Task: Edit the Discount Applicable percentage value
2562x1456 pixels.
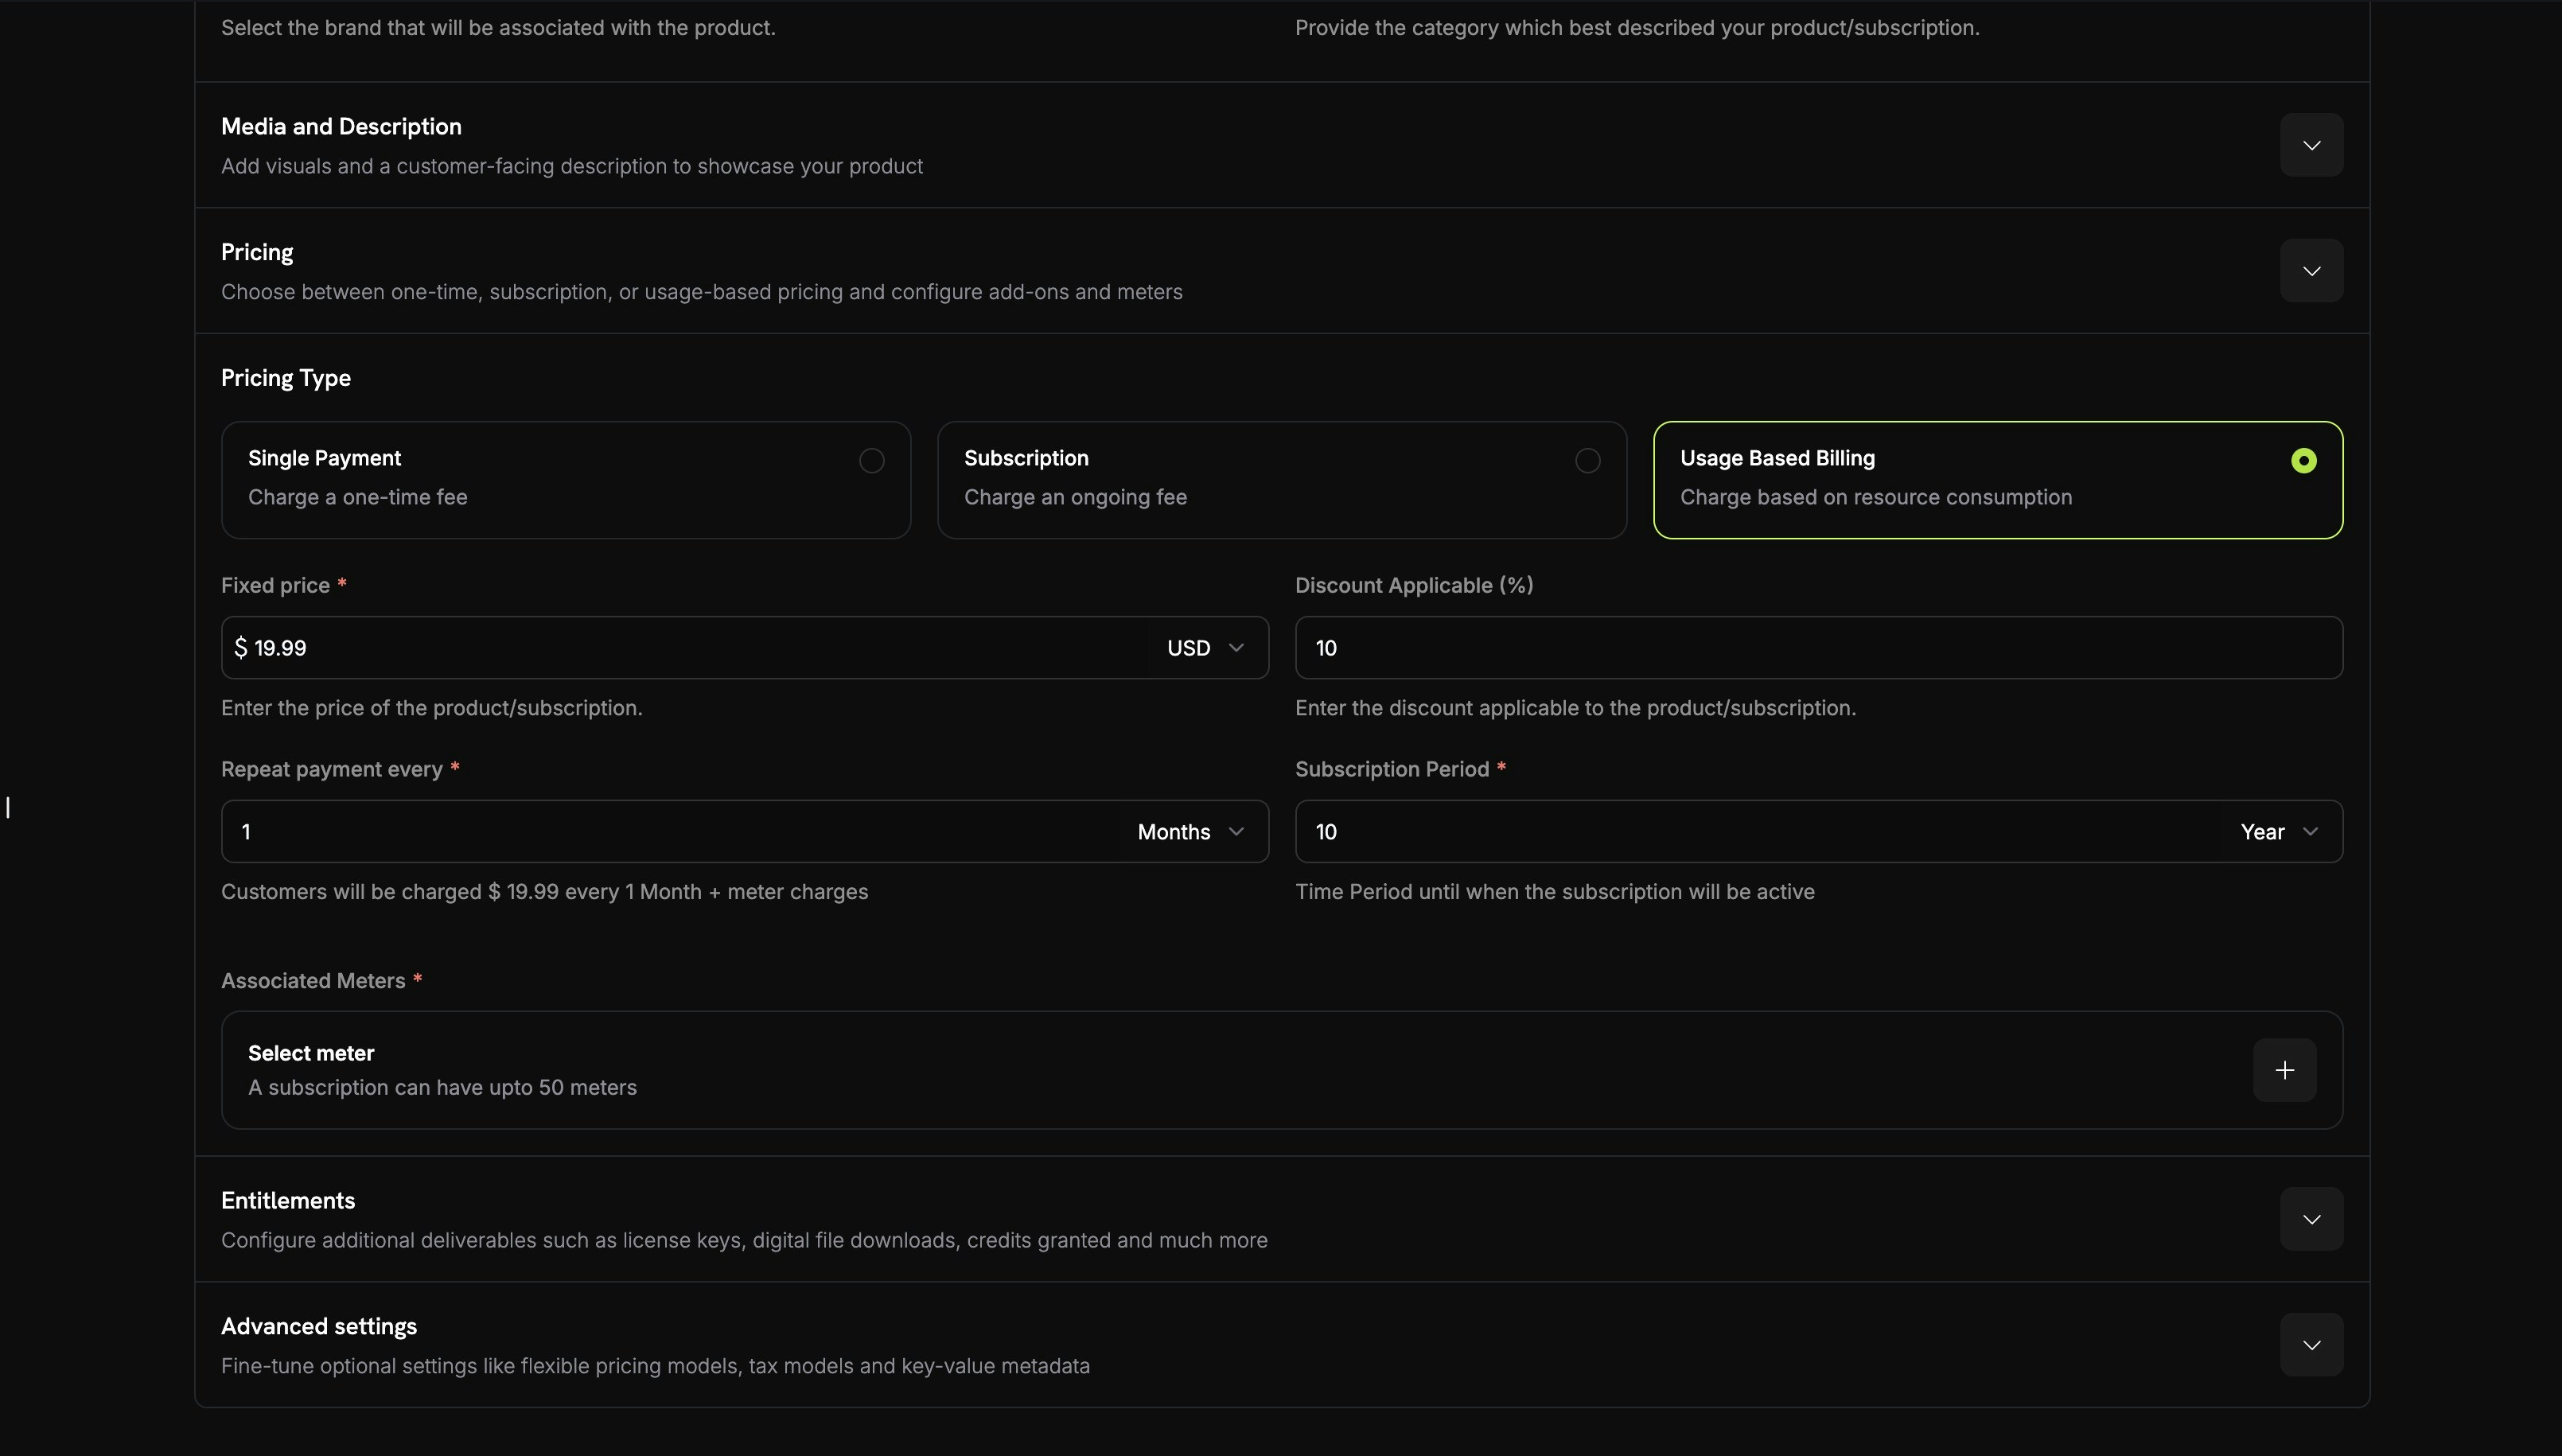Action: click(1817, 647)
